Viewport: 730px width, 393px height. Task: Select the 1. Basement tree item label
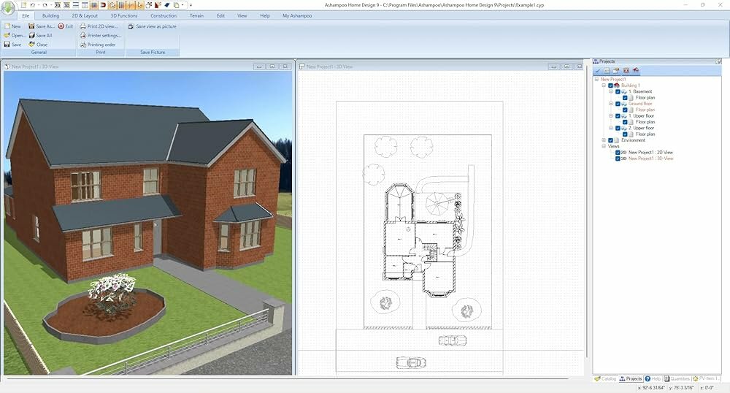(641, 92)
